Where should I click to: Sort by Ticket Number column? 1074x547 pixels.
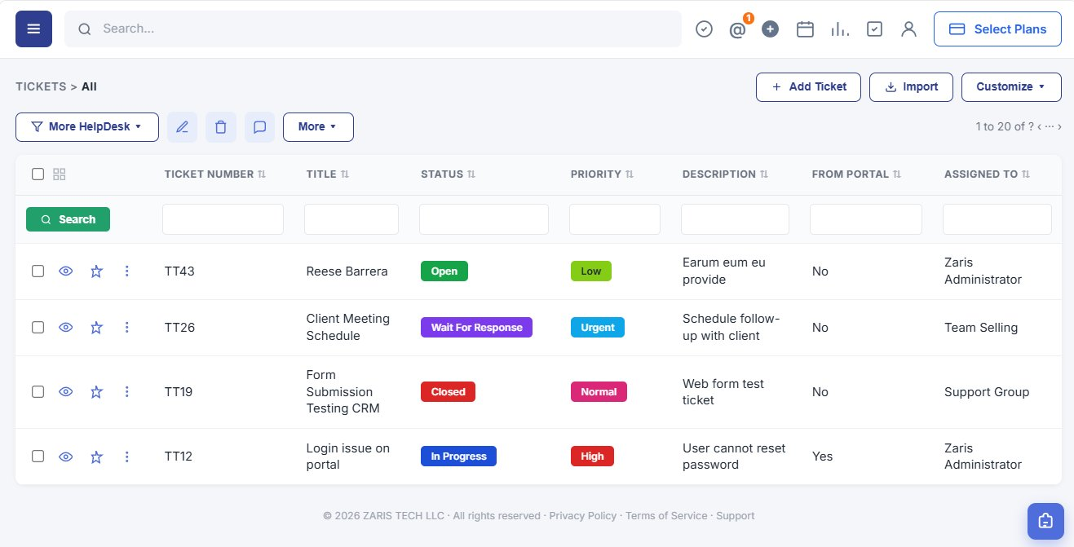point(215,174)
